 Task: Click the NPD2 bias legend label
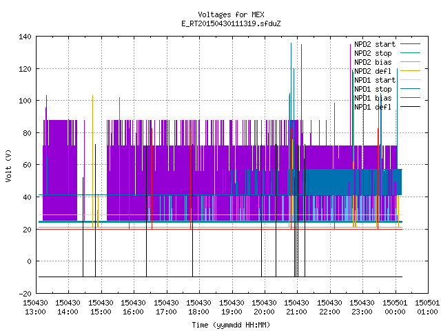point(373,62)
